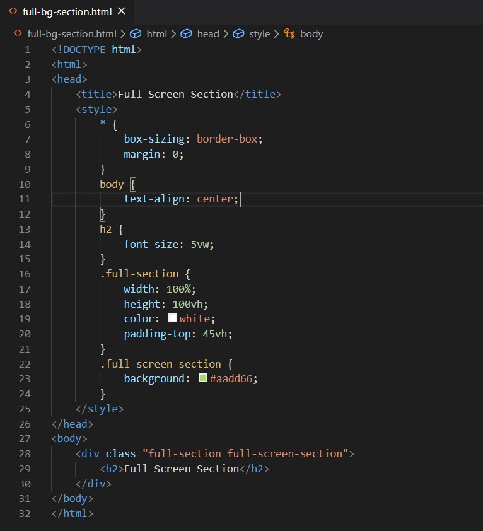Close the full-bg-section.html tab
The image size is (483, 531).
[121, 11]
